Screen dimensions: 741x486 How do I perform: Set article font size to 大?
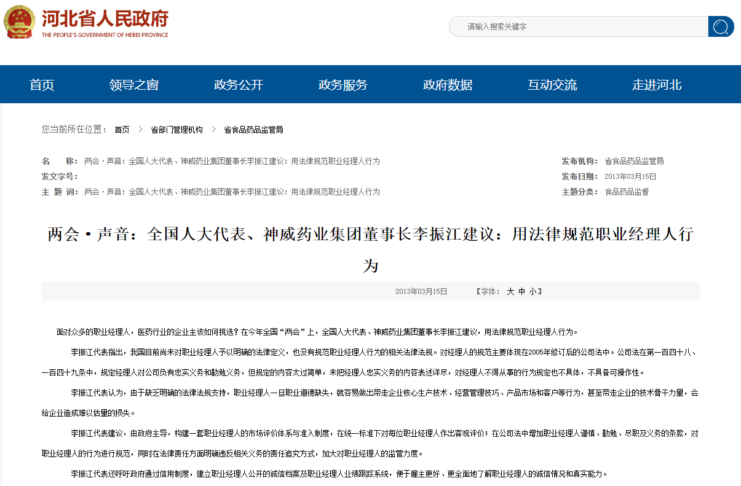click(510, 292)
